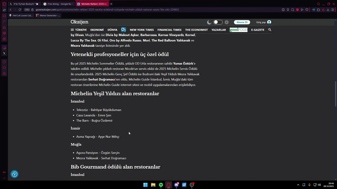Viewport: 337px width, 189px height.
Task: Click the search tabs magnifier icon
Action: pos(318,4)
